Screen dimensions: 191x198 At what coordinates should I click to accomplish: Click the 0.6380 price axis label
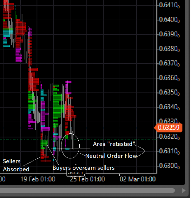tap(169, 49)
